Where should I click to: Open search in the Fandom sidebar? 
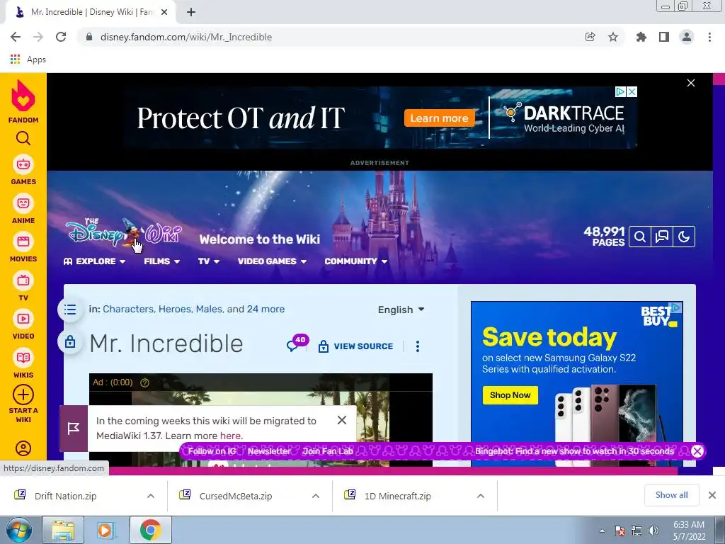pos(23,138)
